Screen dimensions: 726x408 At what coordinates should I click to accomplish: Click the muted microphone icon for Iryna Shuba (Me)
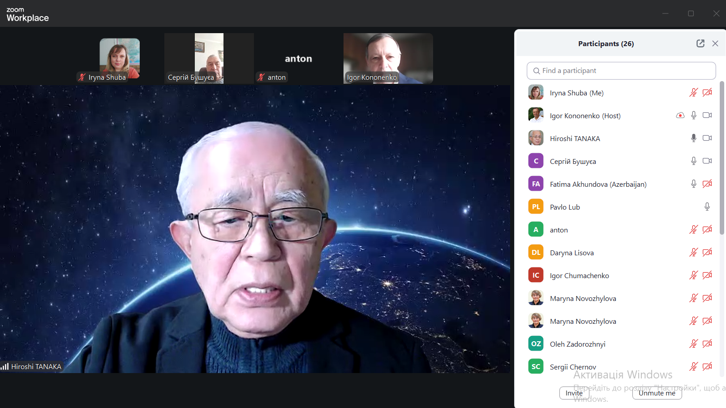693,93
